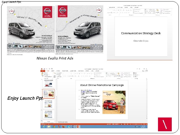Click the zoom percentage in the status bar
The height and width of the screenshot is (135, 180).
pos(144,124)
